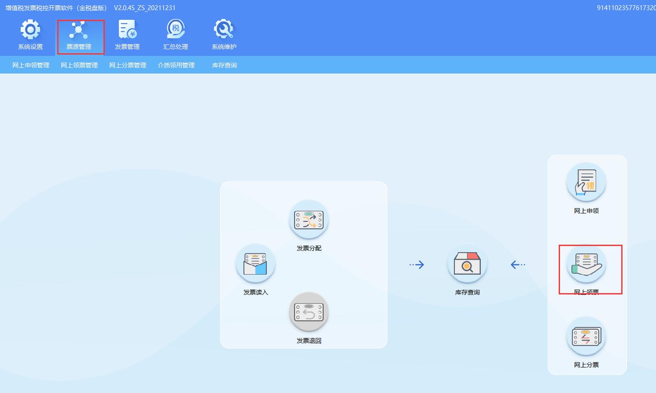656x393 pixels.
Task: Click the 发票读入 invoice read-in icon
Action: [256, 263]
